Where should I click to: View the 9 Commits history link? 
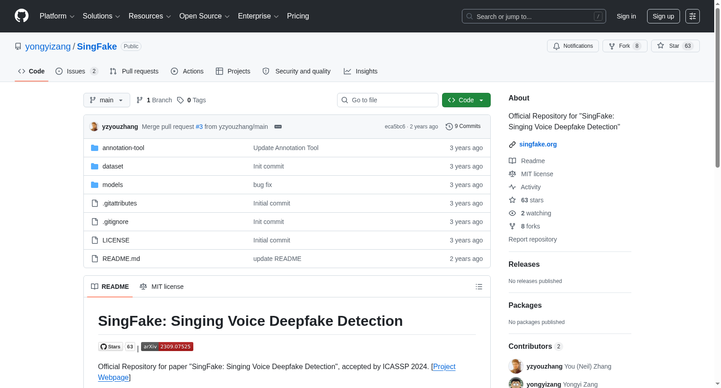tap(463, 127)
